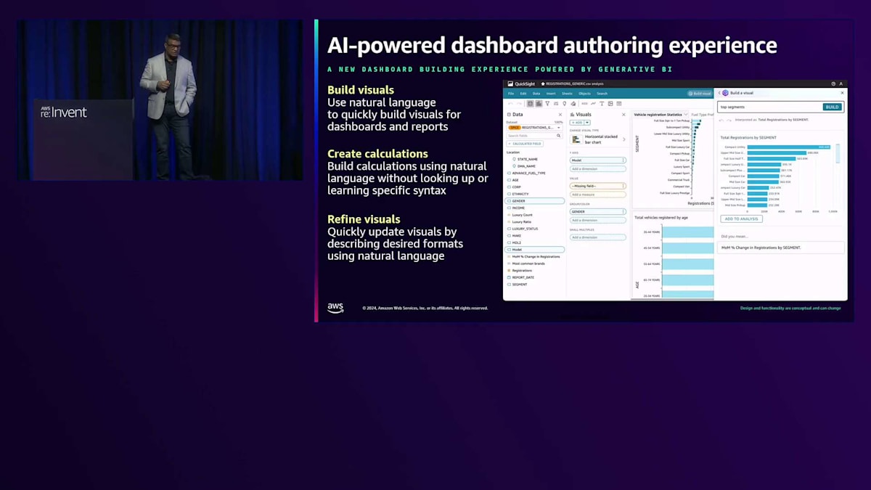Click the ADD button in Visuals pane
Viewport: 871px width, 490px height.
click(578, 123)
